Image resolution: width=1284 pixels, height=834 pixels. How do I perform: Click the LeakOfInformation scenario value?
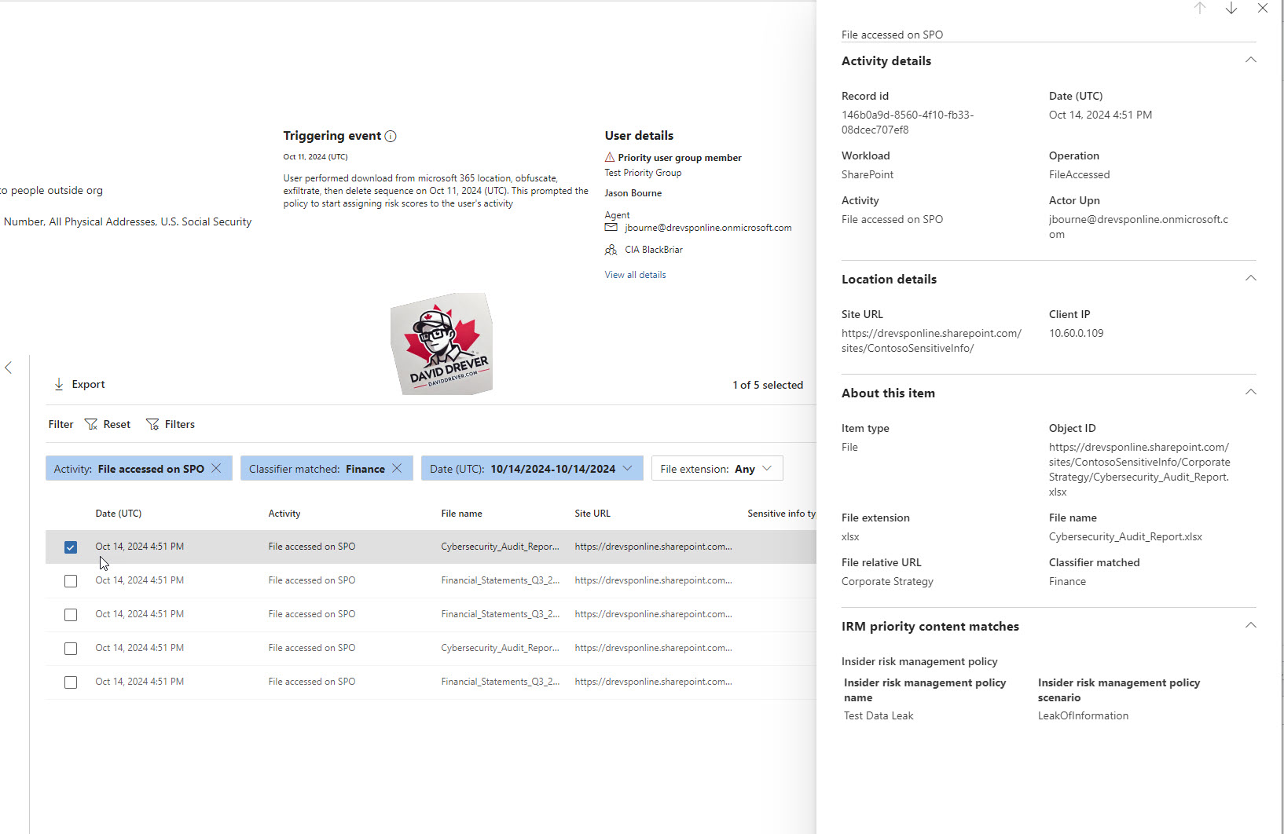click(1083, 716)
